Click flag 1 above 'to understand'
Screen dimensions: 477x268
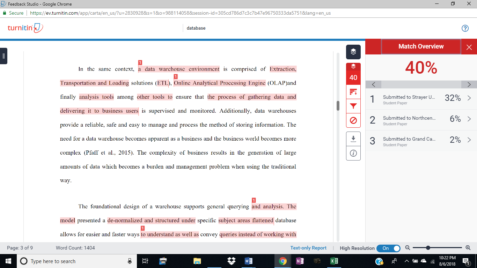(142, 228)
